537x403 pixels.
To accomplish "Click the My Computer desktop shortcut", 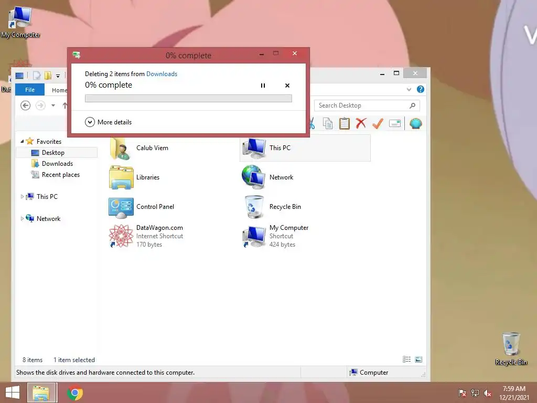I will click(20, 23).
